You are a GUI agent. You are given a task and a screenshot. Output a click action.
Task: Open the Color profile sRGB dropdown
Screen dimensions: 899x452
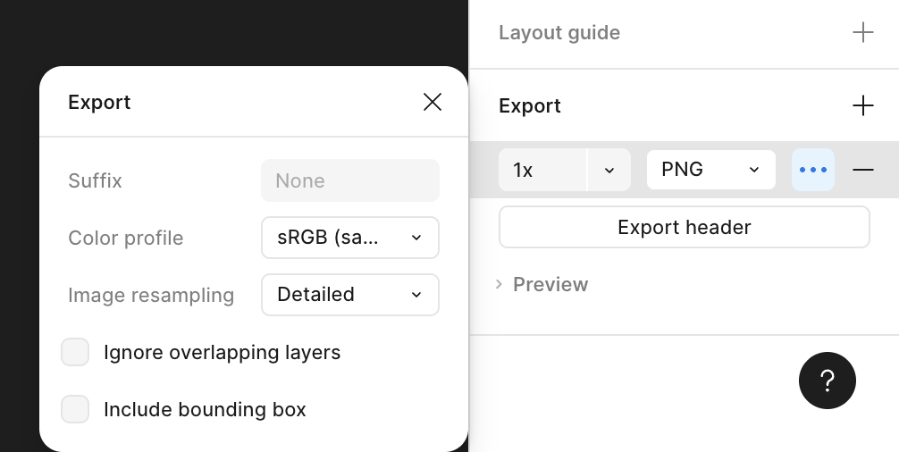click(349, 238)
